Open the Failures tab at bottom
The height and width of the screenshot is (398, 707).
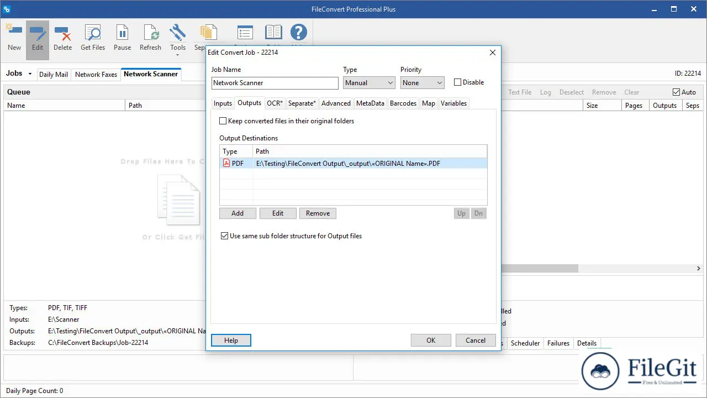pyautogui.click(x=558, y=343)
